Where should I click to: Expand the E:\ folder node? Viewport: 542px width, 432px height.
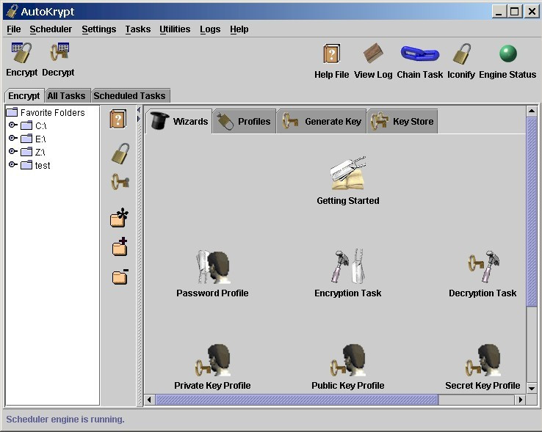coord(12,138)
